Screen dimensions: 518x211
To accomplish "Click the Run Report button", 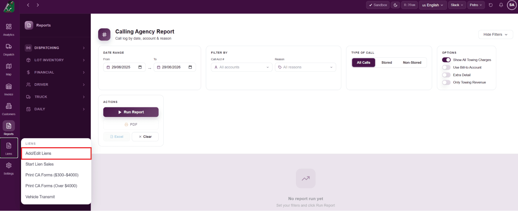I will coord(131,112).
